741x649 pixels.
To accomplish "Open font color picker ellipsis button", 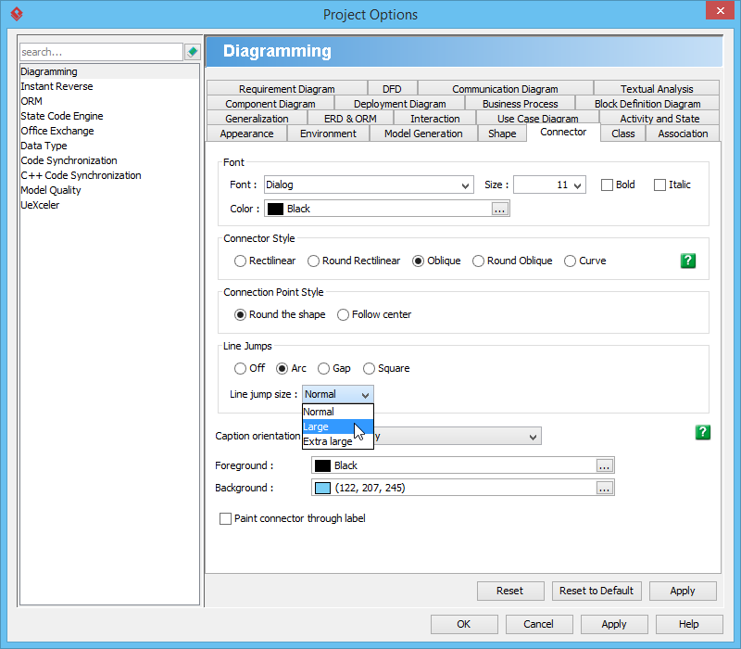I will point(500,209).
